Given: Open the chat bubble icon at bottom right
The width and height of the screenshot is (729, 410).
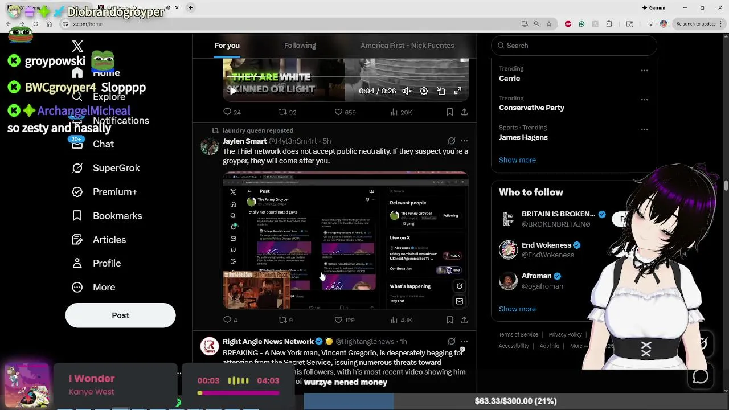Looking at the screenshot, I should (701, 376).
